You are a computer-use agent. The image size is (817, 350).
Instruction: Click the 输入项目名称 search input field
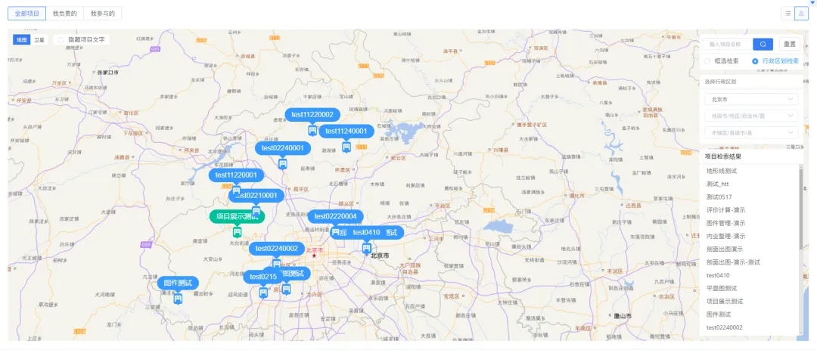tap(727, 45)
